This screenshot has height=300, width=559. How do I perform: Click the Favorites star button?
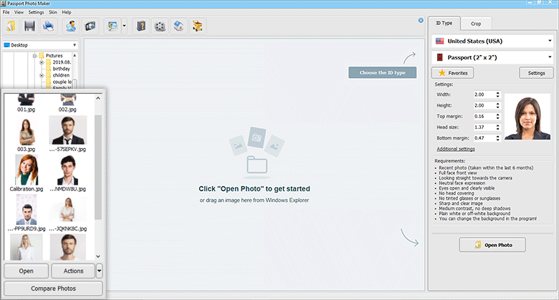pos(452,73)
